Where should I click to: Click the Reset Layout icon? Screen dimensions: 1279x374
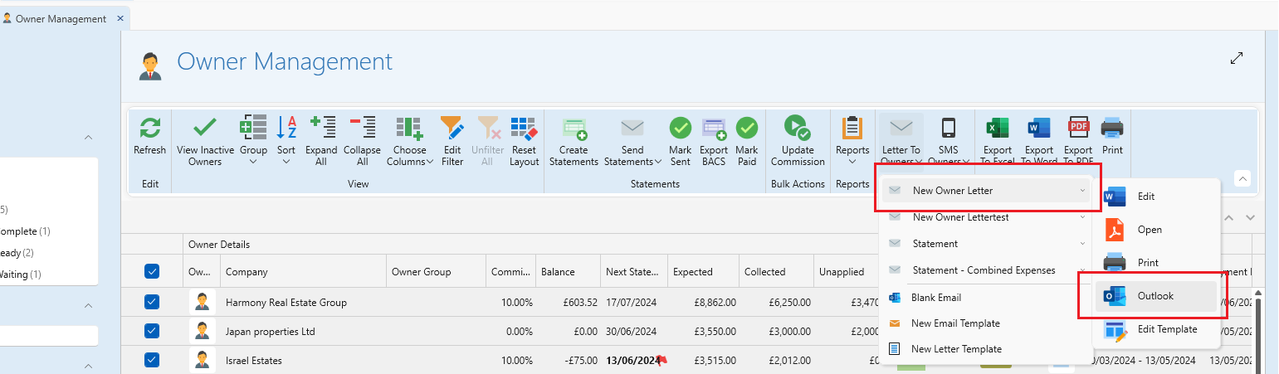pos(525,127)
